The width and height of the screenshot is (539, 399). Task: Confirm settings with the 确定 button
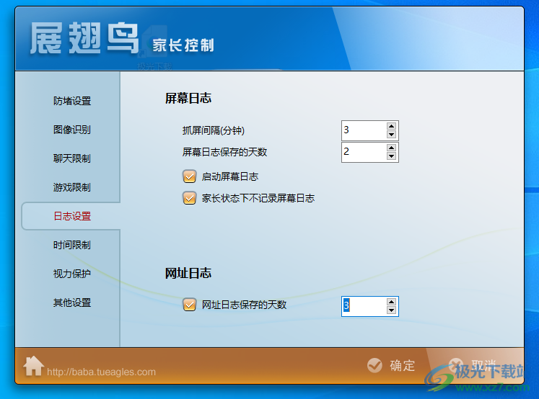click(391, 365)
